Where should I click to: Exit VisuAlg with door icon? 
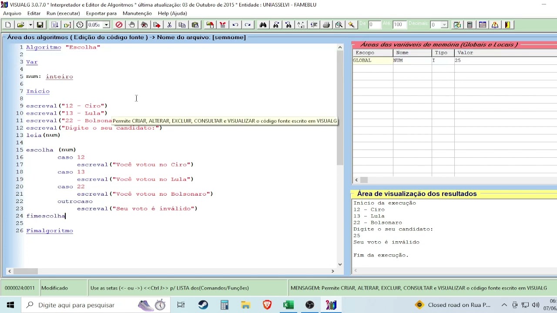click(507, 25)
